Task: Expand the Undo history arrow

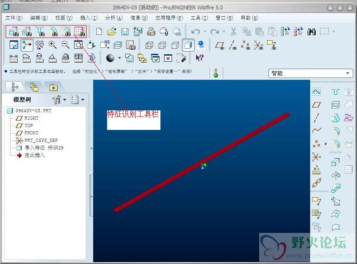Action: tap(204, 32)
